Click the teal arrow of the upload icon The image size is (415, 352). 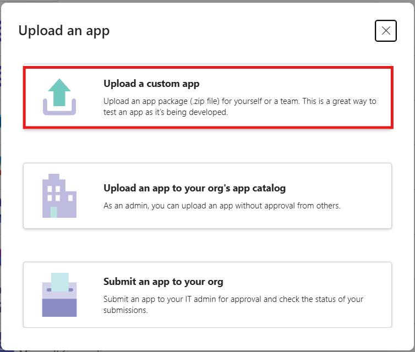pyautogui.click(x=59, y=92)
